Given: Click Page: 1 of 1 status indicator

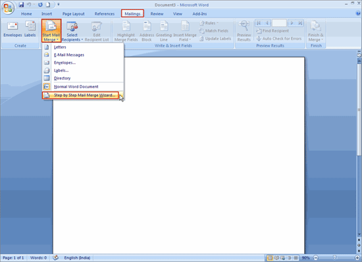Looking at the screenshot, I should pyautogui.click(x=13, y=258).
